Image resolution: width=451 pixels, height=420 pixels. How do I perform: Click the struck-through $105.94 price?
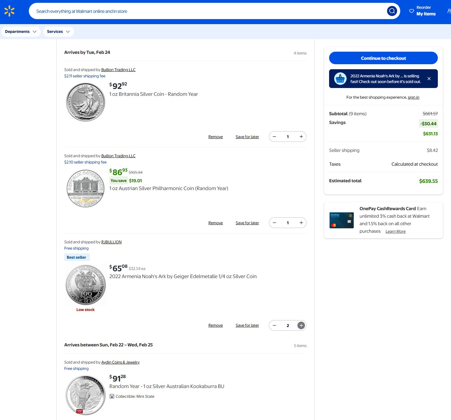coord(136,173)
